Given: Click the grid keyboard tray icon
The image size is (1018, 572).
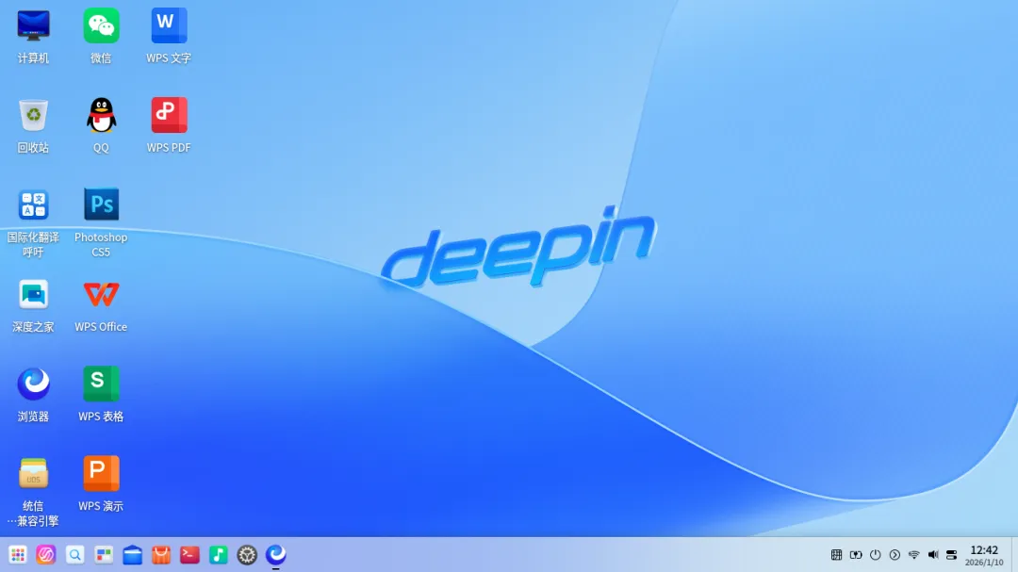Looking at the screenshot, I should (836, 554).
